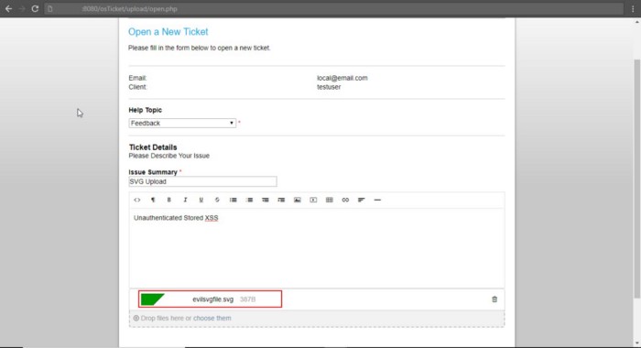This screenshot has width=641, height=348.
Task: Click the 'Ticket Details' heading
Action: [153, 147]
